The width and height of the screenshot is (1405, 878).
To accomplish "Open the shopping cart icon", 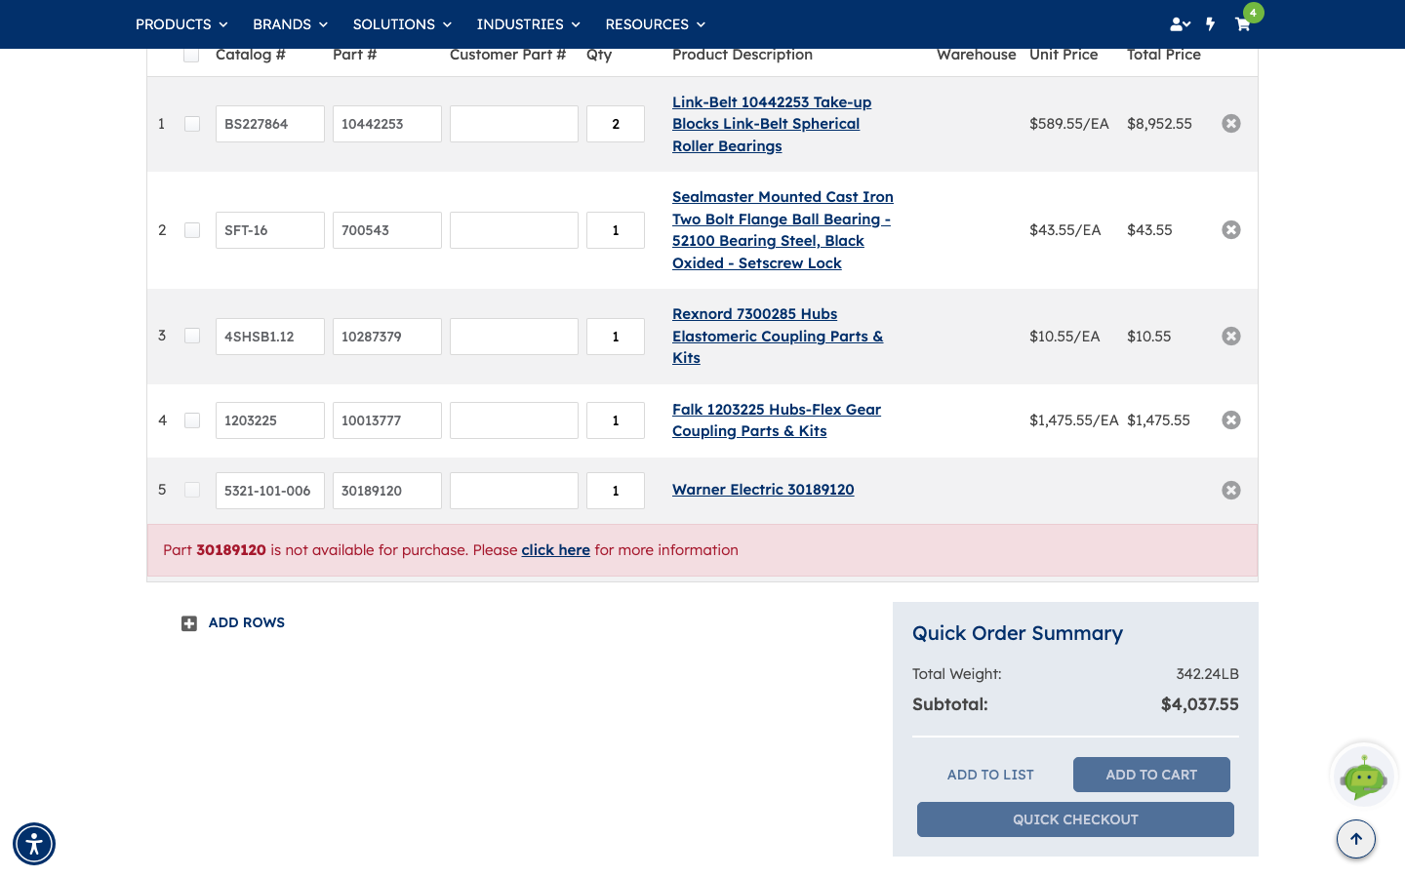I will coord(1242,24).
